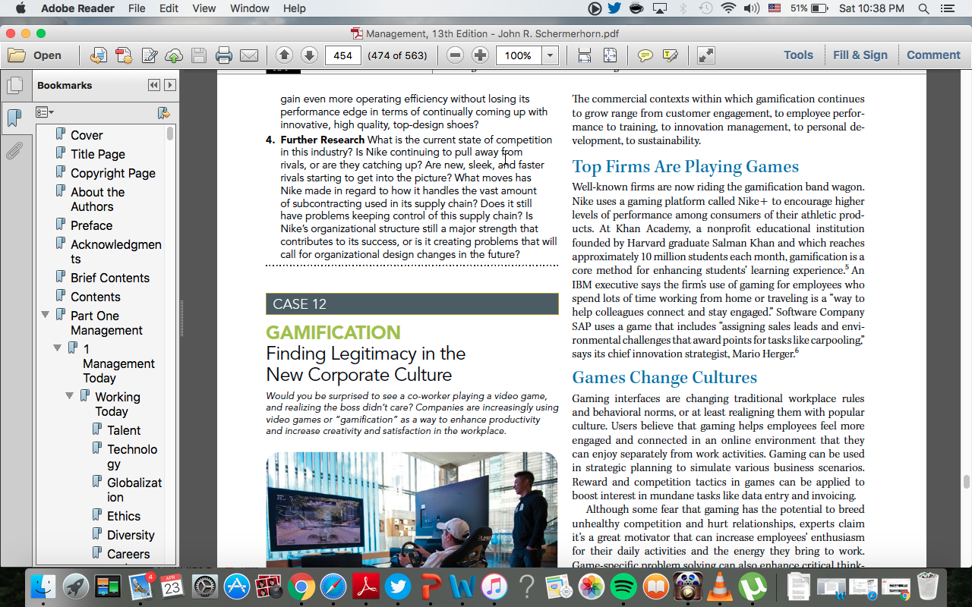
Task: Select the Title Page bookmark
Action: pos(98,154)
